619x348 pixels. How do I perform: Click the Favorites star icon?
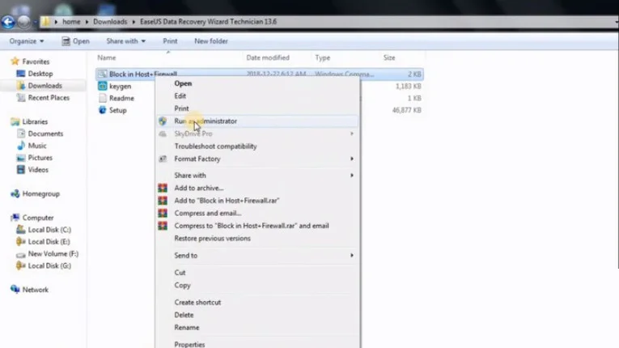(15, 62)
